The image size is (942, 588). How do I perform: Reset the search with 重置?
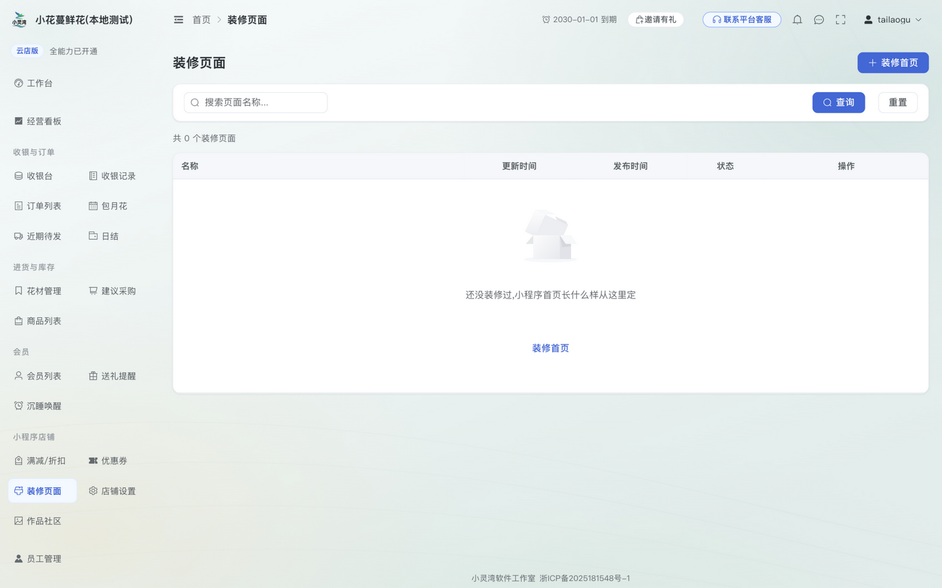[x=898, y=103]
